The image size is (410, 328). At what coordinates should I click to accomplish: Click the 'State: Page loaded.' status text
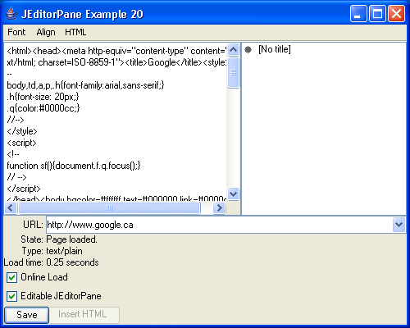point(59,239)
